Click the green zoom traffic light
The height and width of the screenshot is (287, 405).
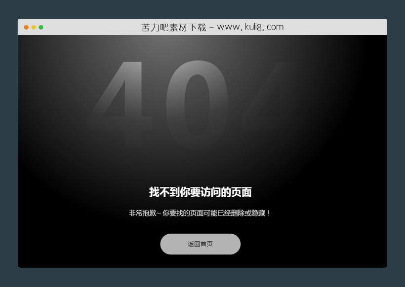coord(40,27)
